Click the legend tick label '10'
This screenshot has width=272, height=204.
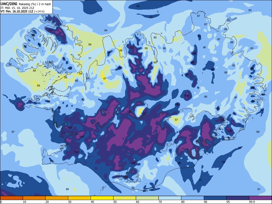point(24,202)
